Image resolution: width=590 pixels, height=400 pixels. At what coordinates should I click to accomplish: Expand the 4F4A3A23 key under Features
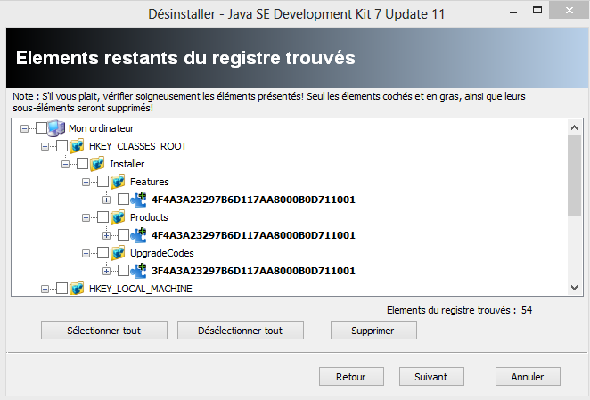pos(106,200)
